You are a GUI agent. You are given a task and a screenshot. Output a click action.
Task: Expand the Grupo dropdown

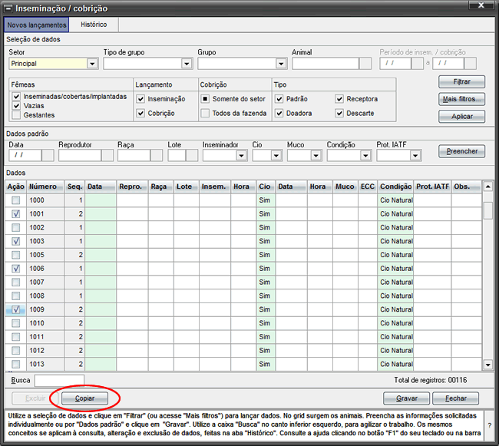(281, 64)
